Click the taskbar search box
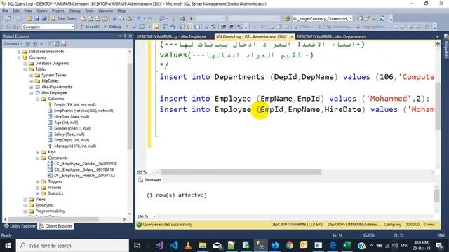This screenshot has width=449, height=252. pyautogui.click(x=72, y=246)
